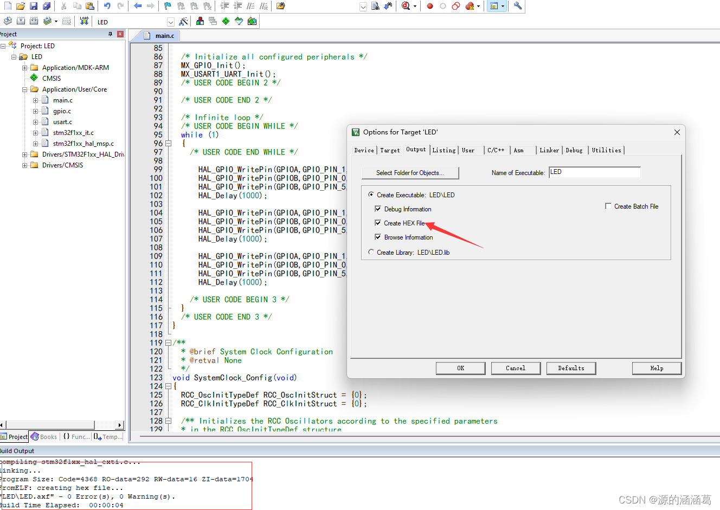Screen dimensions: 720x510
Task: Click the Window layout icon
Action: 494,6
